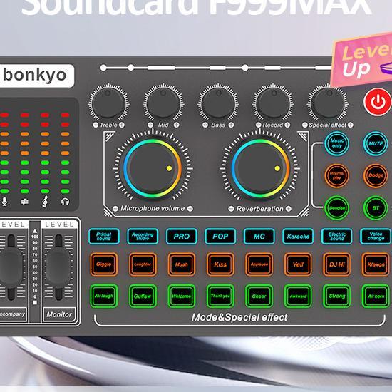Click the minus icon beside Record
392x392 pixels.
(259, 125)
